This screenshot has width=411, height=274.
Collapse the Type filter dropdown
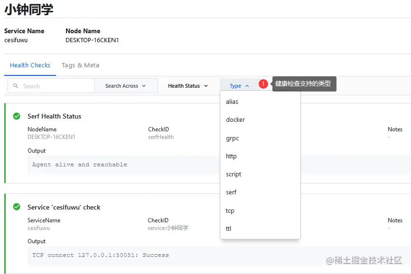coord(239,86)
